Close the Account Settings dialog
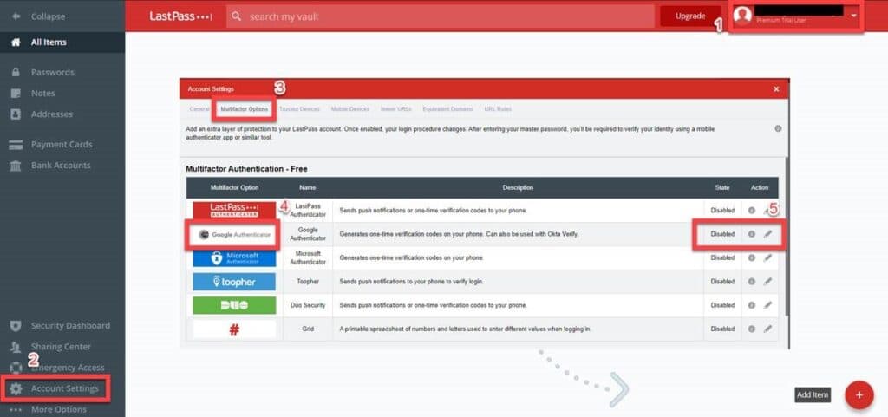The height and width of the screenshot is (417, 888). coord(776,88)
